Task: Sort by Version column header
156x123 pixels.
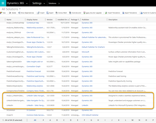Action: (x=50, y=20)
